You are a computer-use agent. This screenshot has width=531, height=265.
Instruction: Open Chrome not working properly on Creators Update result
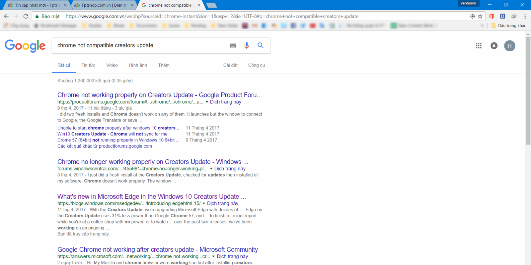[x=160, y=95]
